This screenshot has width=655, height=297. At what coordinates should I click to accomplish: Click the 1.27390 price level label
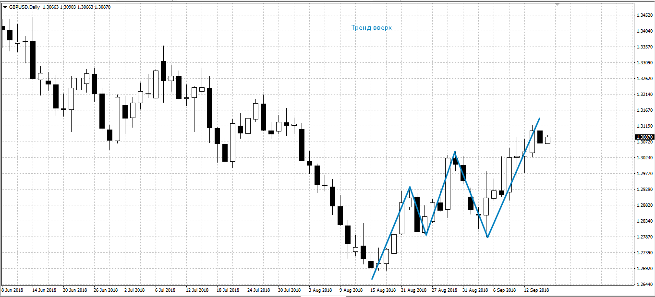click(x=644, y=253)
